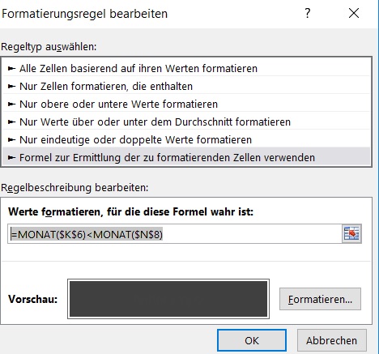Click the help question mark icon
The image size is (379, 354).
tap(308, 13)
